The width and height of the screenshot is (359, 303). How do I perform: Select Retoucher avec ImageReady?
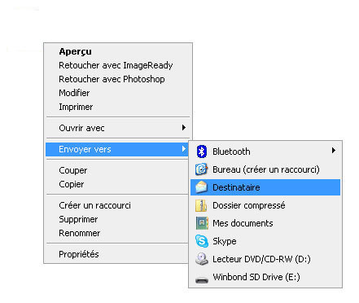pos(116,65)
